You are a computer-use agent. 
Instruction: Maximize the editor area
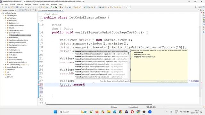(x=201, y=10)
